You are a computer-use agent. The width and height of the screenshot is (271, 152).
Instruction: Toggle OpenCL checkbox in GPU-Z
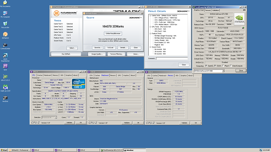[x=206, y=66]
